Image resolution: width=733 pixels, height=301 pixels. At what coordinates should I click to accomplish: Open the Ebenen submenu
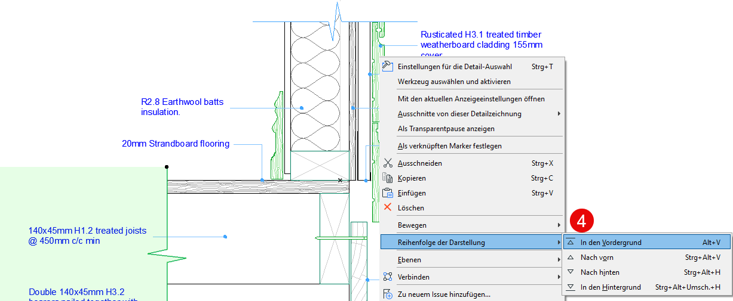[472, 259]
